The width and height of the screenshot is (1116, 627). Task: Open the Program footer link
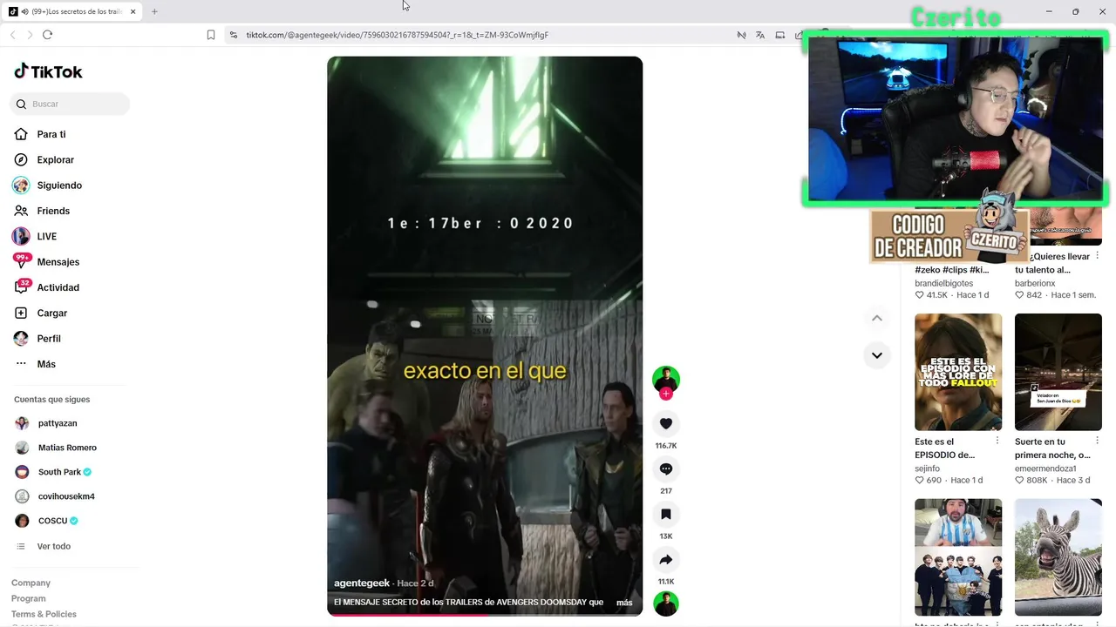[28, 598]
